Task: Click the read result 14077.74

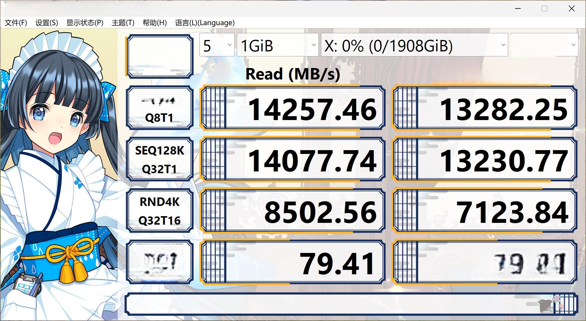Action: (292, 159)
